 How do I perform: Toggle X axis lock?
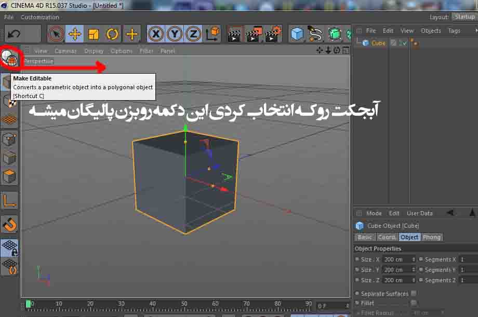pyautogui.click(x=156, y=34)
